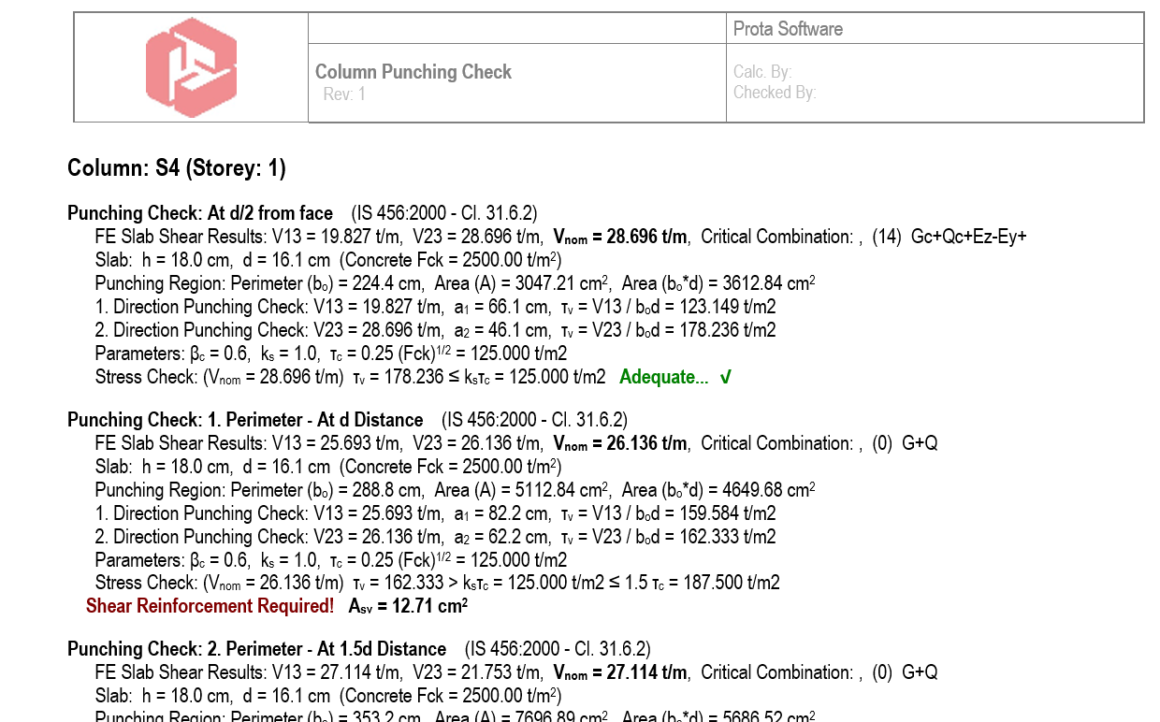The height and width of the screenshot is (722, 1160).
Task: Select the "Asv = 12.71 cm²" value
Action: [408, 606]
